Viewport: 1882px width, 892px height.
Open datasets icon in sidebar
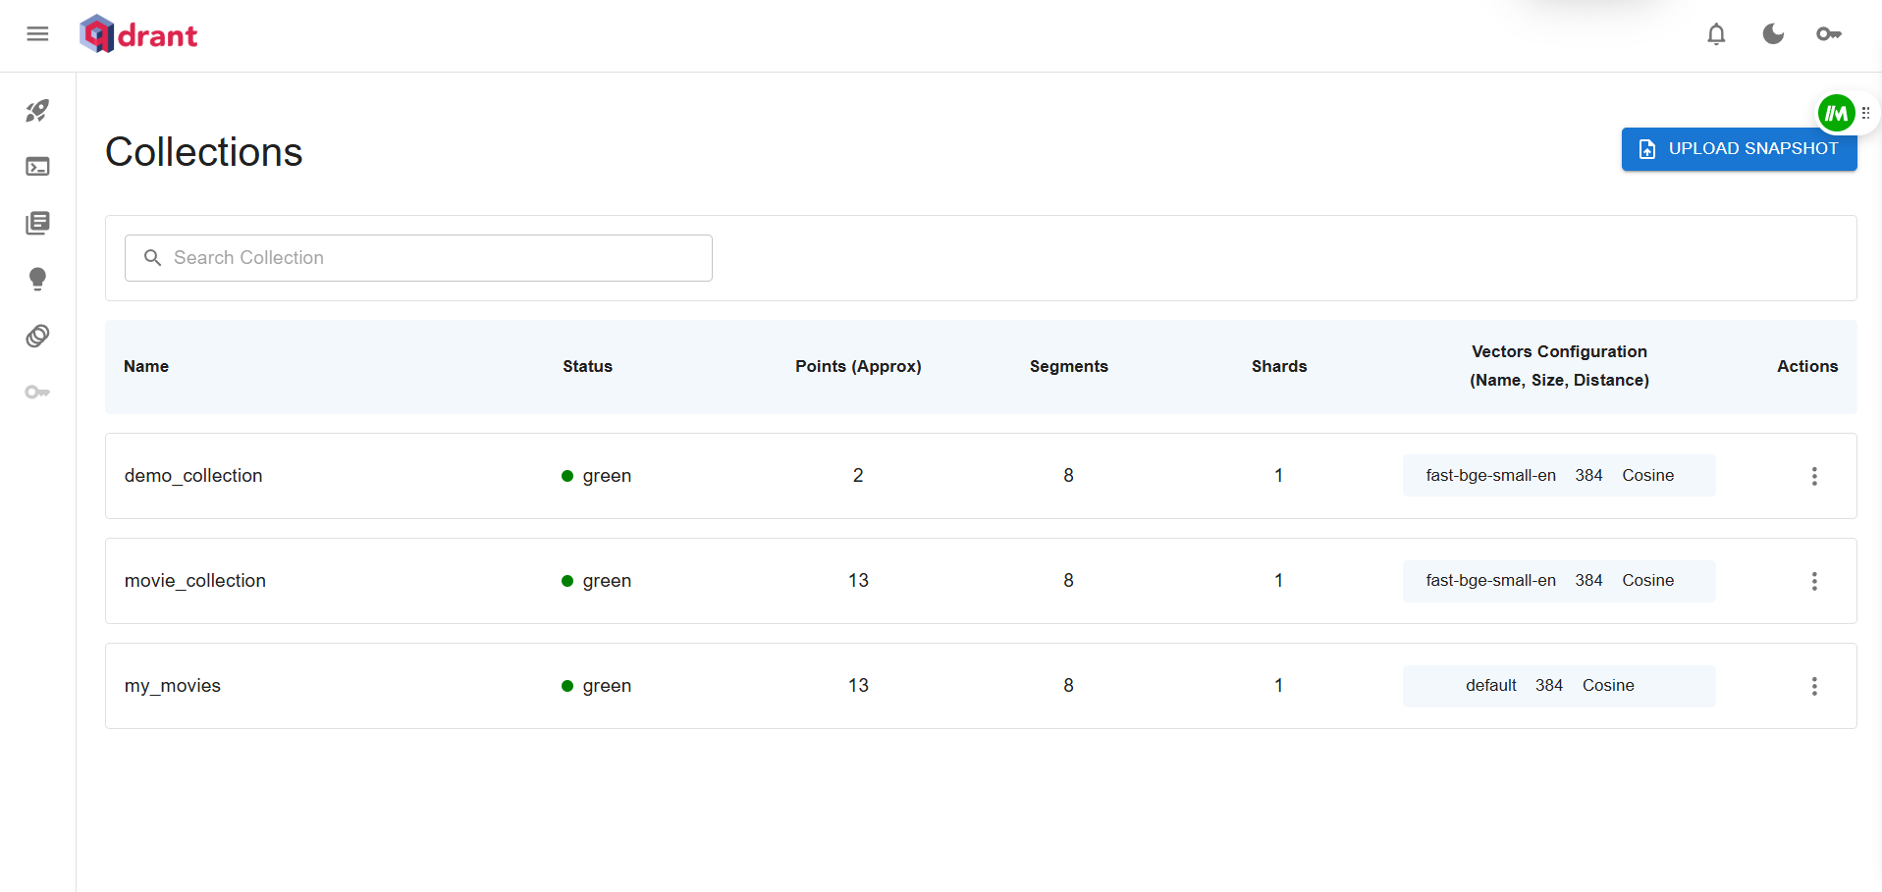pos(37,336)
